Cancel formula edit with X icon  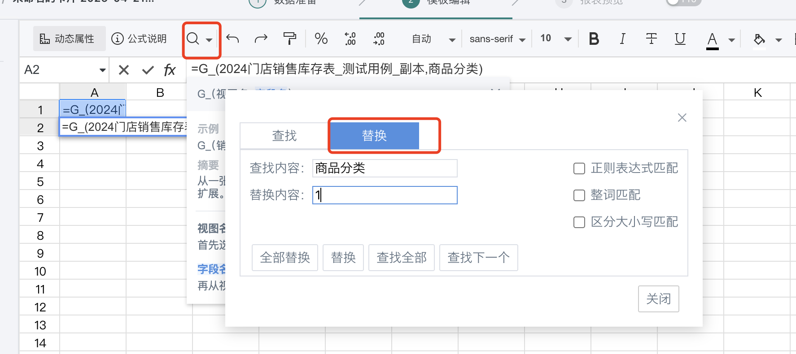[x=124, y=70]
